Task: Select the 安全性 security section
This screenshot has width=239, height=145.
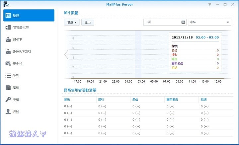Action: 29,63
